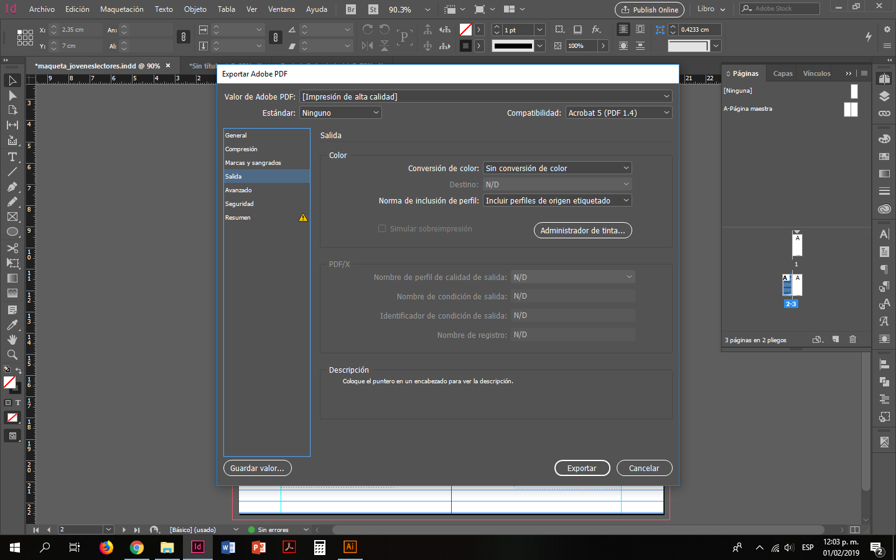Select the Seguridad category
The height and width of the screenshot is (560, 896).
pyautogui.click(x=266, y=203)
